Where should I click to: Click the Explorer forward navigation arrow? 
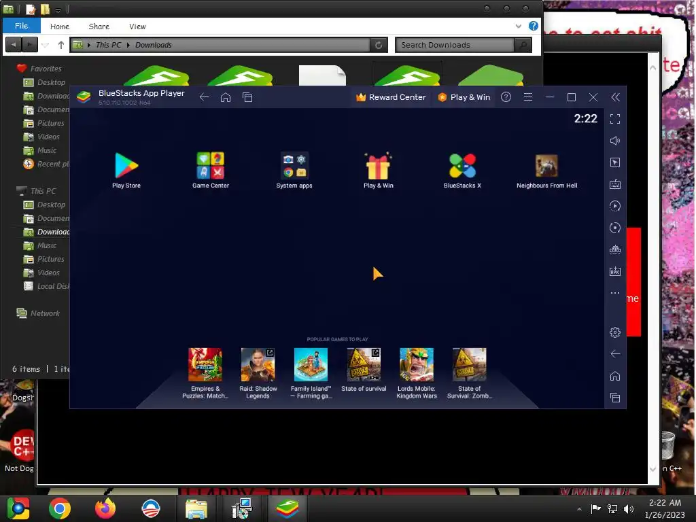[29, 45]
